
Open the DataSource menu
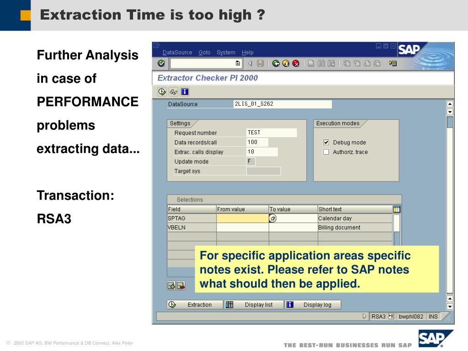177,53
